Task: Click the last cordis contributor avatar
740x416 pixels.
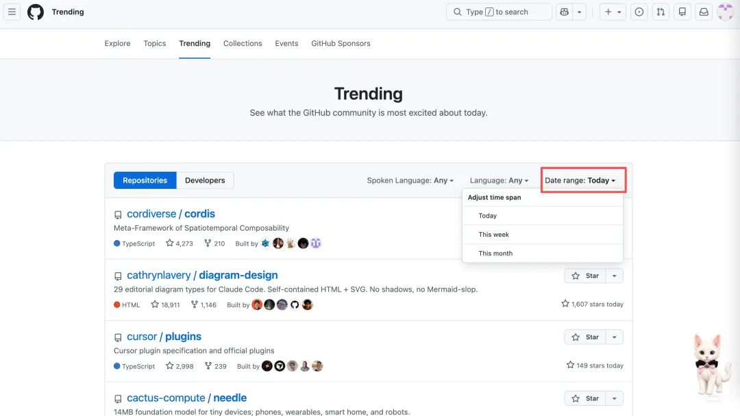Action: pos(316,243)
